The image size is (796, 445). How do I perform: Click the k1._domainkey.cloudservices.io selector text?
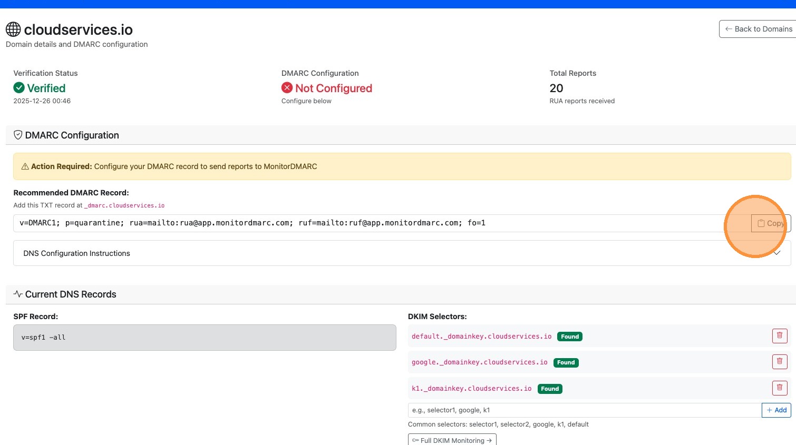pyautogui.click(x=471, y=388)
